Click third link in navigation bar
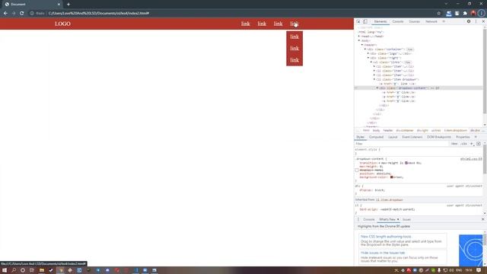487x274 pixels. click(278, 24)
